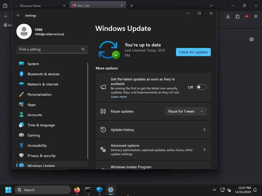Screen dimensions: 262x196
Task: Go back with Settings back arrow
Action: (x=18, y=16)
